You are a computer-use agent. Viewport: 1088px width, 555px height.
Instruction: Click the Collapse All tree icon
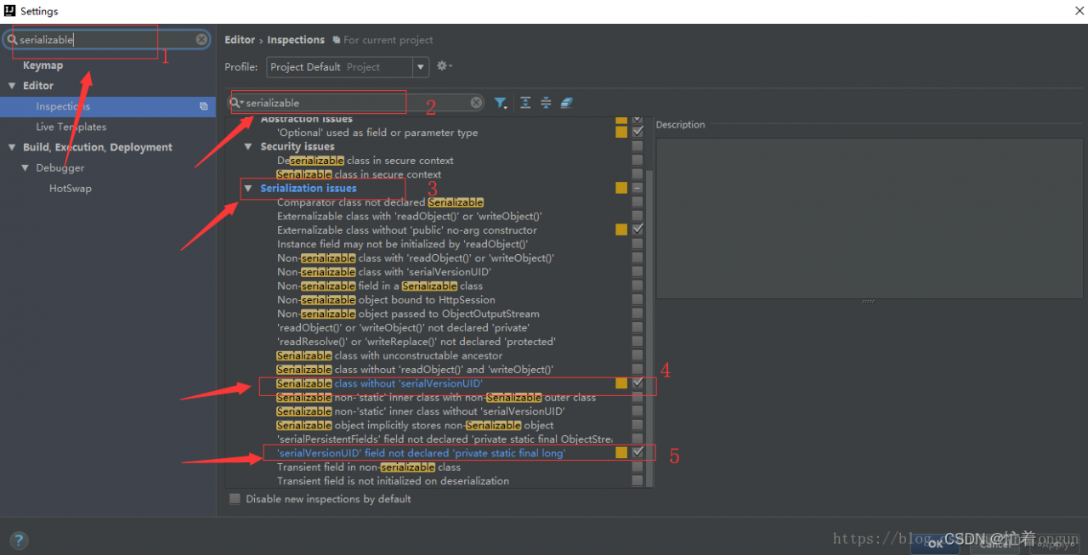546,103
